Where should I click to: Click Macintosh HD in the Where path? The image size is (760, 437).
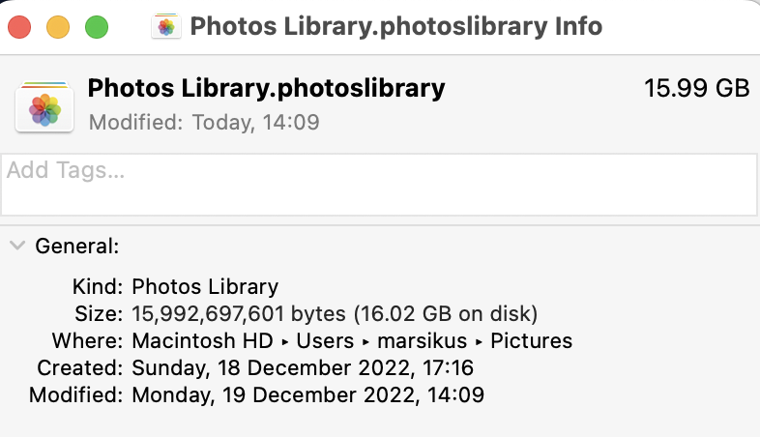197,341
